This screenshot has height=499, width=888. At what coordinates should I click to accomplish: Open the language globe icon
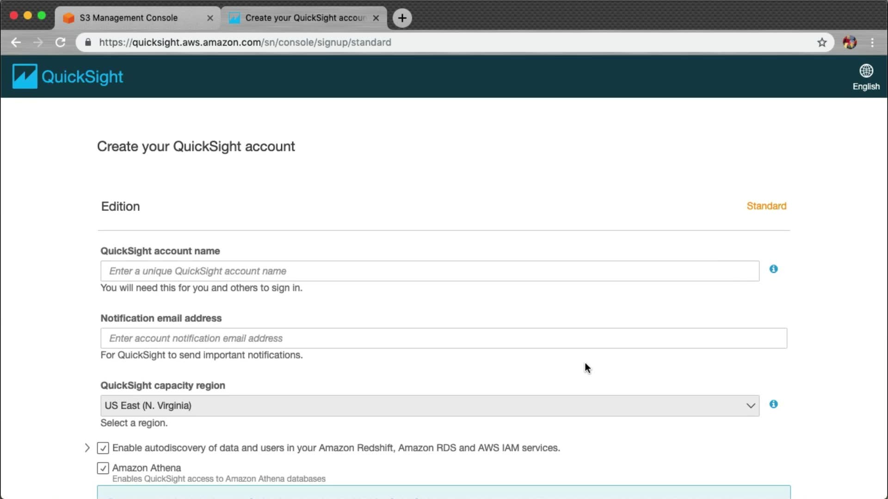866,71
